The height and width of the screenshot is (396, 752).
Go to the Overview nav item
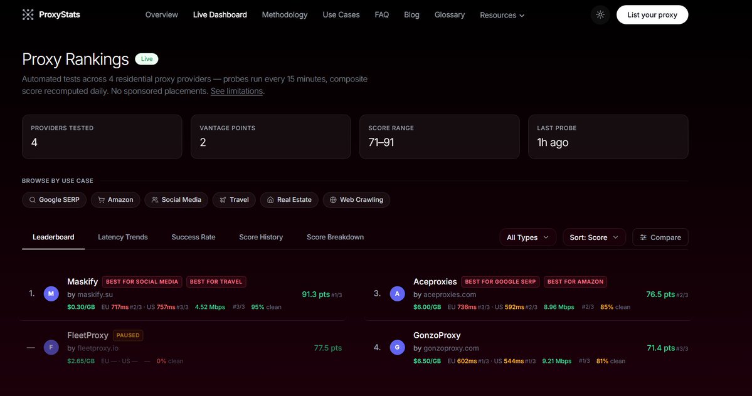click(162, 15)
